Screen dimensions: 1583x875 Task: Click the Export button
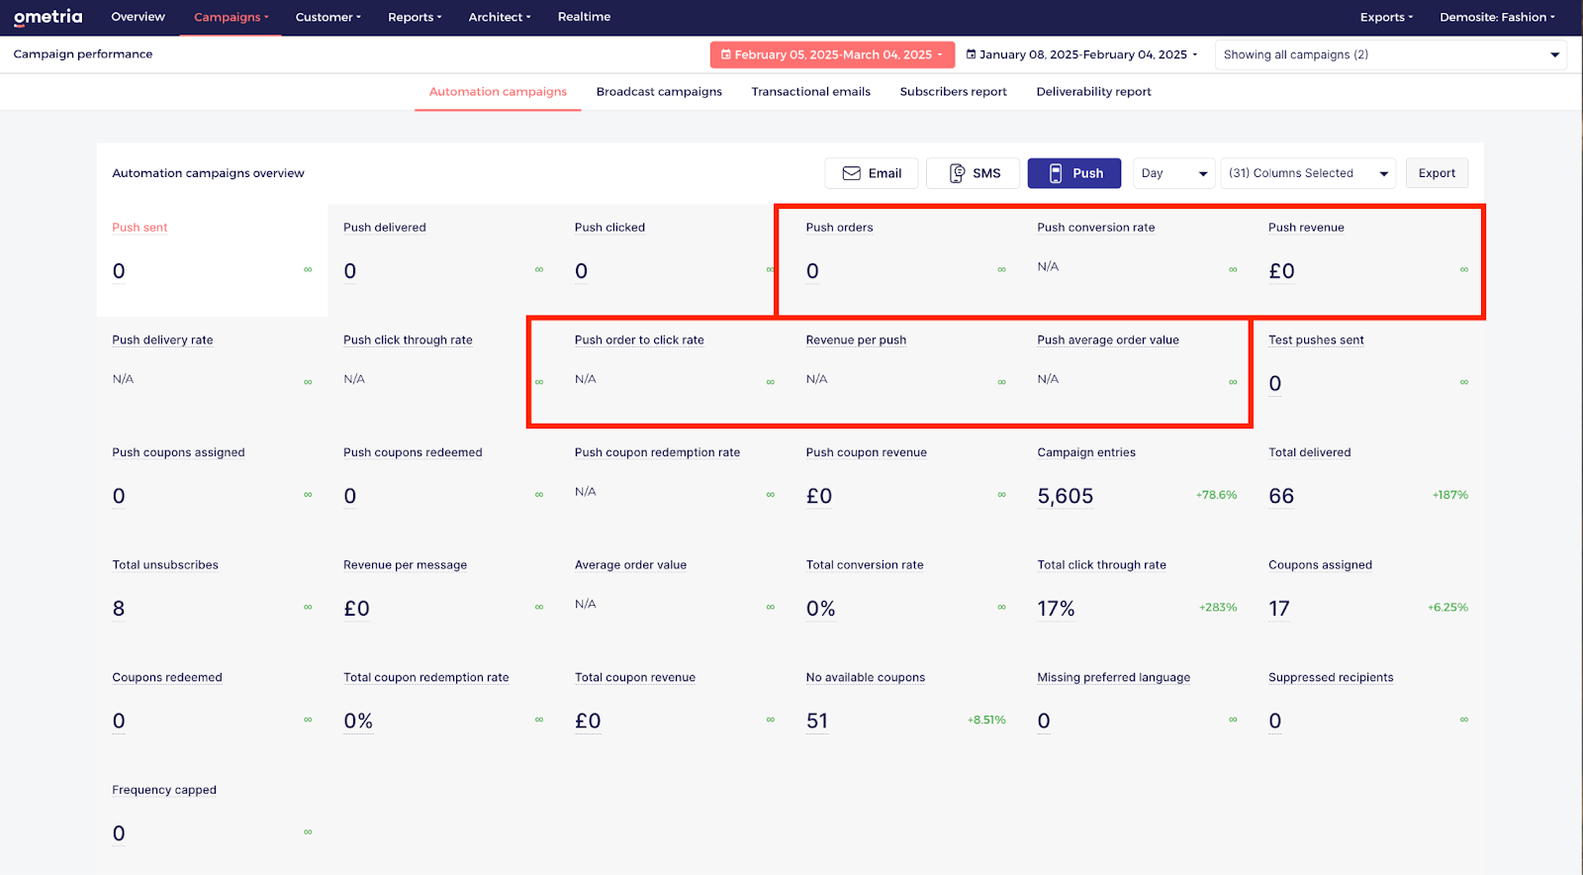click(x=1437, y=173)
